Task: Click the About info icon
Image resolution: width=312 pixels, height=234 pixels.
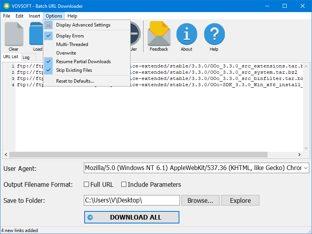Action: [187, 34]
